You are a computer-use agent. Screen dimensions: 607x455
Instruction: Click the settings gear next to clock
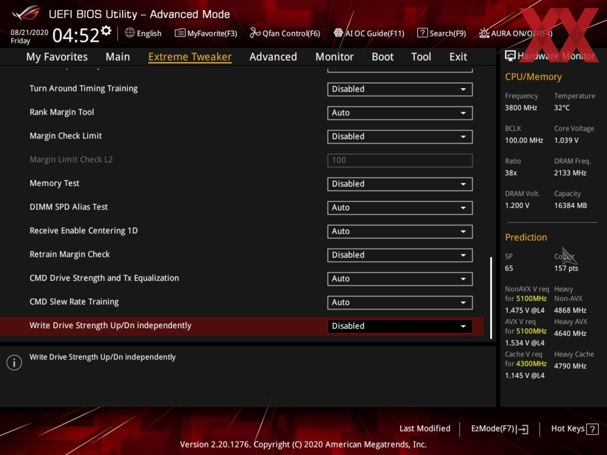tap(106, 30)
